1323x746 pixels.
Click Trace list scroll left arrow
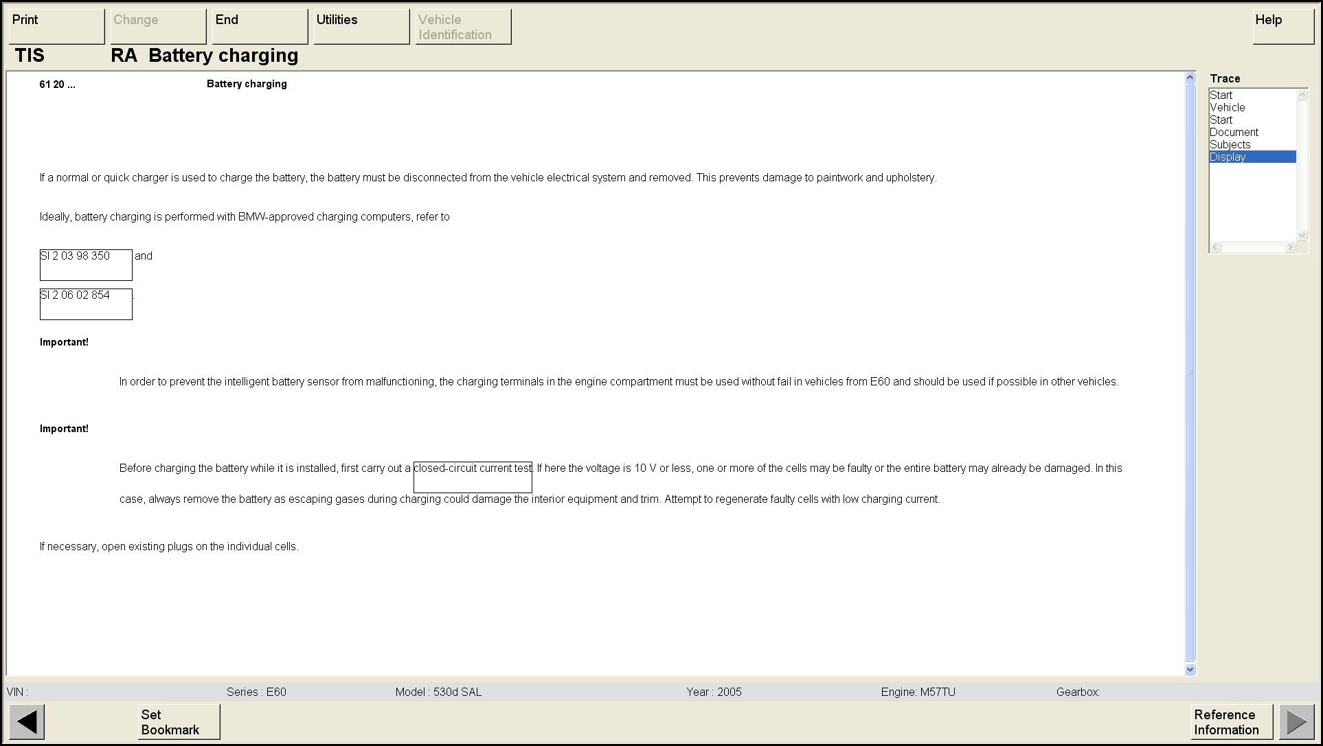click(x=1216, y=247)
